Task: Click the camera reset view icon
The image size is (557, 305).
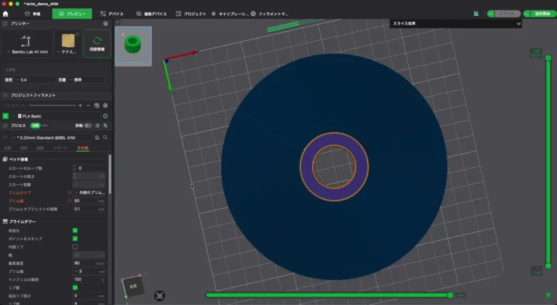Action: click(x=159, y=296)
